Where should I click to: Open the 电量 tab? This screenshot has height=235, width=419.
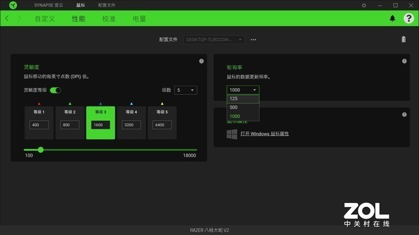(x=139, y=19)
